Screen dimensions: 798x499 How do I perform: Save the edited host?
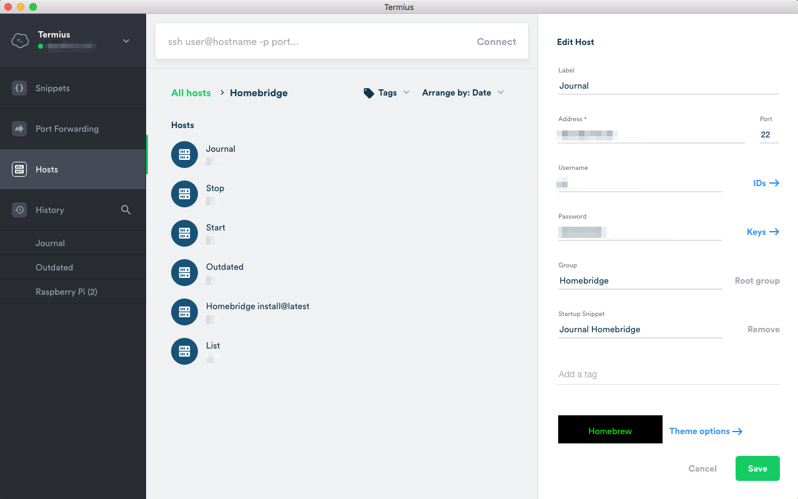click(x=757, y=468)
